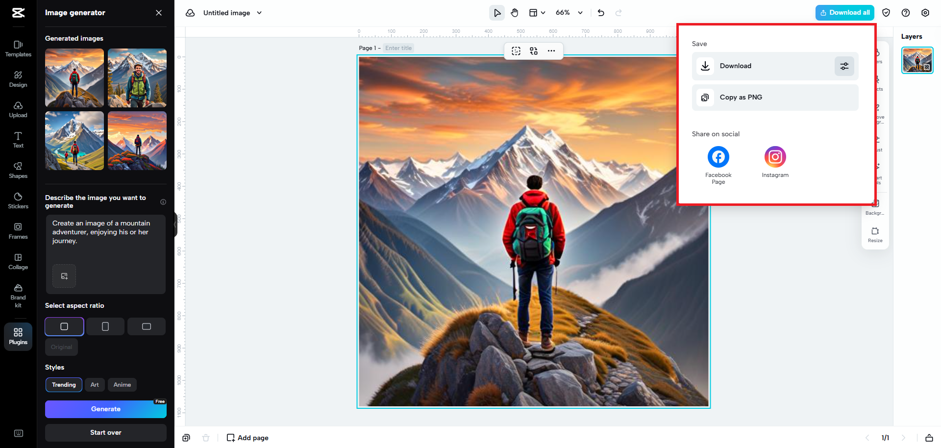Open the more options menu on canvas
Viewport: 941px width, 448px height.
552,50
